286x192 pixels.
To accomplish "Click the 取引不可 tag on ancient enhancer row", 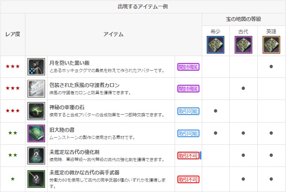I will (188, 156).
